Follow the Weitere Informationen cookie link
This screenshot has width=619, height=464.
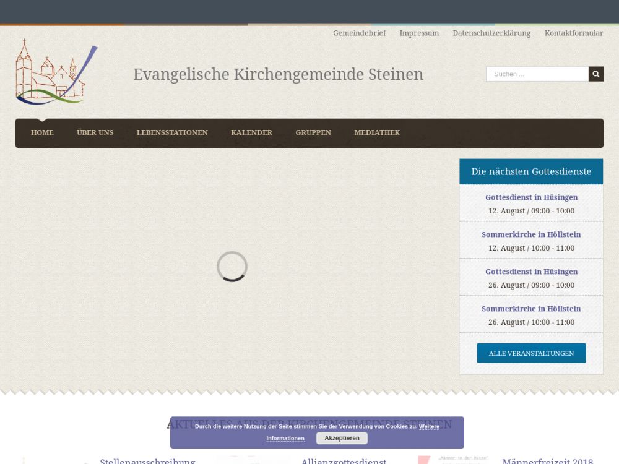pos(285,439)
